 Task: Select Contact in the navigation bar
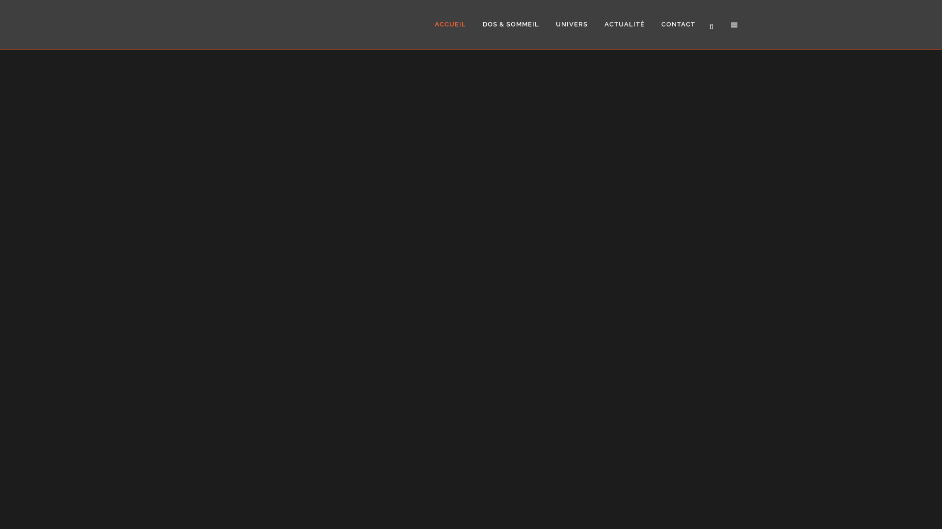pos(678,24)
